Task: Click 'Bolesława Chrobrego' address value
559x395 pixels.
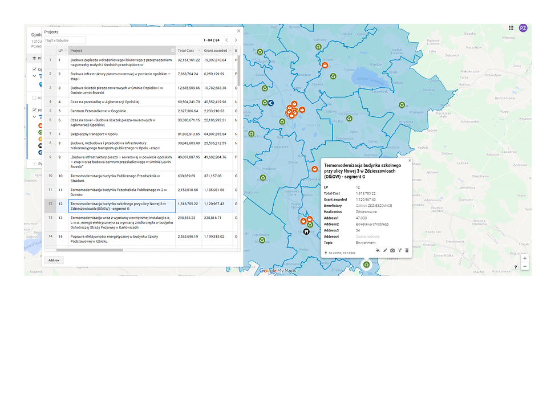Action: click(372, 225)
